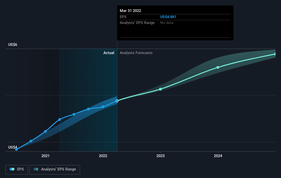This screenshot has width=281, height=178.
Task: Click the 2021 x-axis label
Action: pos(45,156)
